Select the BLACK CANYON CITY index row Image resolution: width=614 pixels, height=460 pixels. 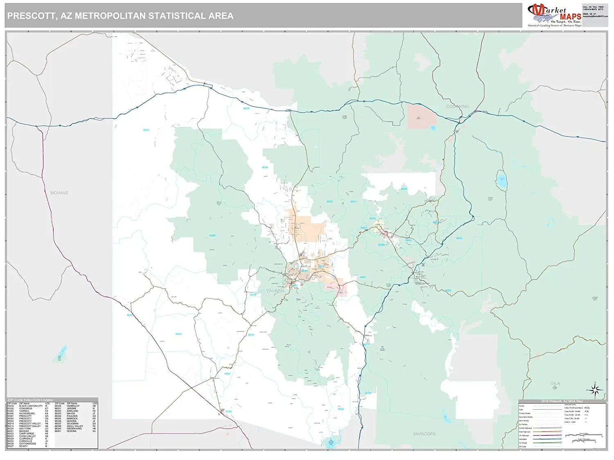pyautogui.click(x=28, y=406)
